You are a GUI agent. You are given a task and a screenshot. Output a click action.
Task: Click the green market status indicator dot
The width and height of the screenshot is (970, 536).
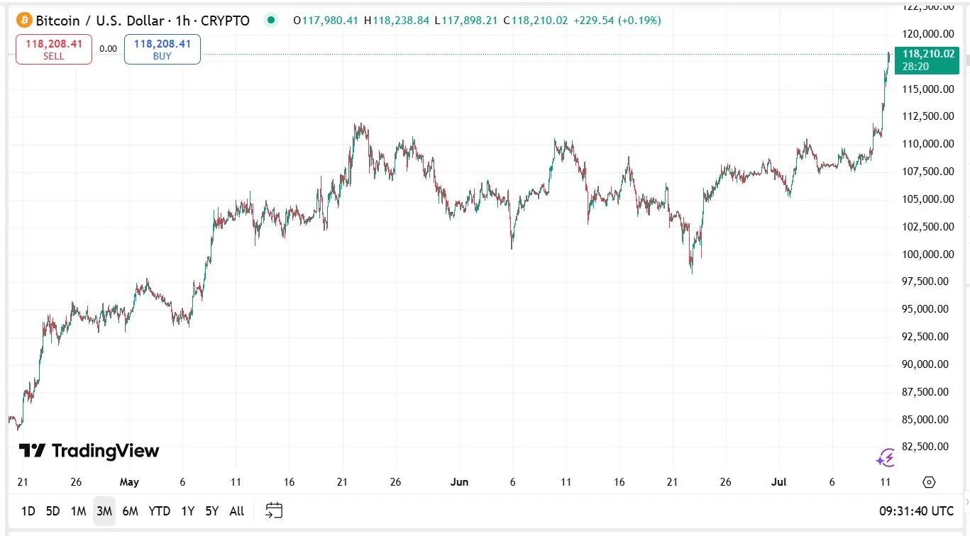click(x=270, y=21)
